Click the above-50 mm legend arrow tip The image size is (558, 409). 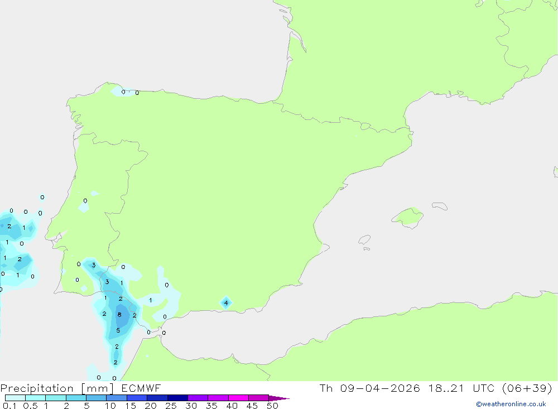pos(279,398)
